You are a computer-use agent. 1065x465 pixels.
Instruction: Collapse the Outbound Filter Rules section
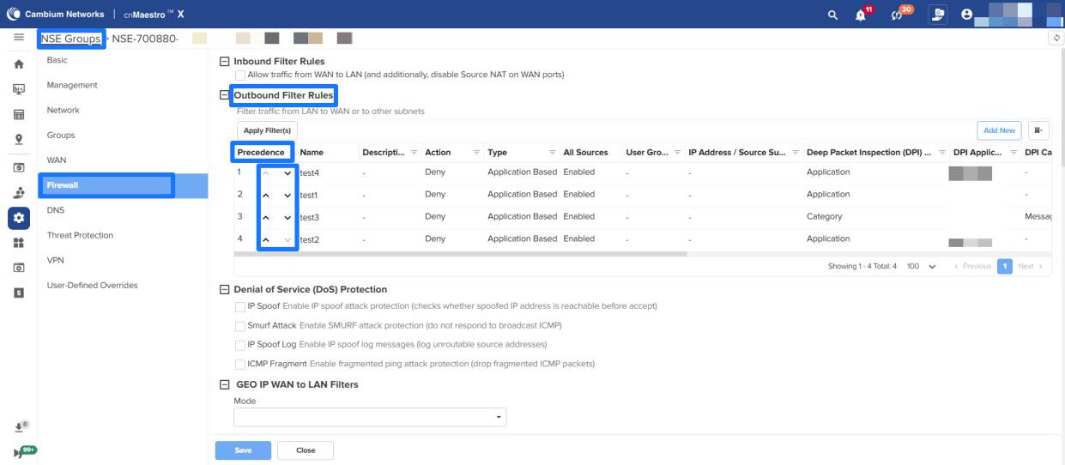click(225, 95)
